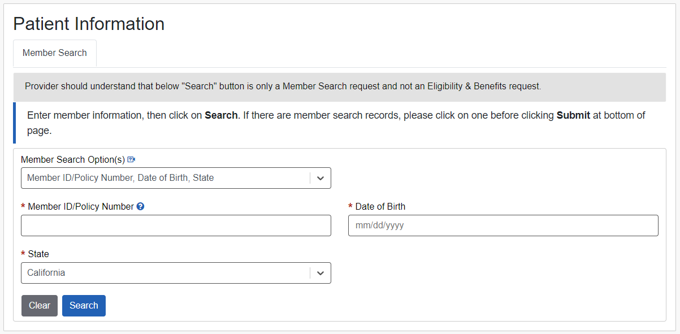Click the State field label
This screenshot has width=680, height=334.
click(38, 254)
